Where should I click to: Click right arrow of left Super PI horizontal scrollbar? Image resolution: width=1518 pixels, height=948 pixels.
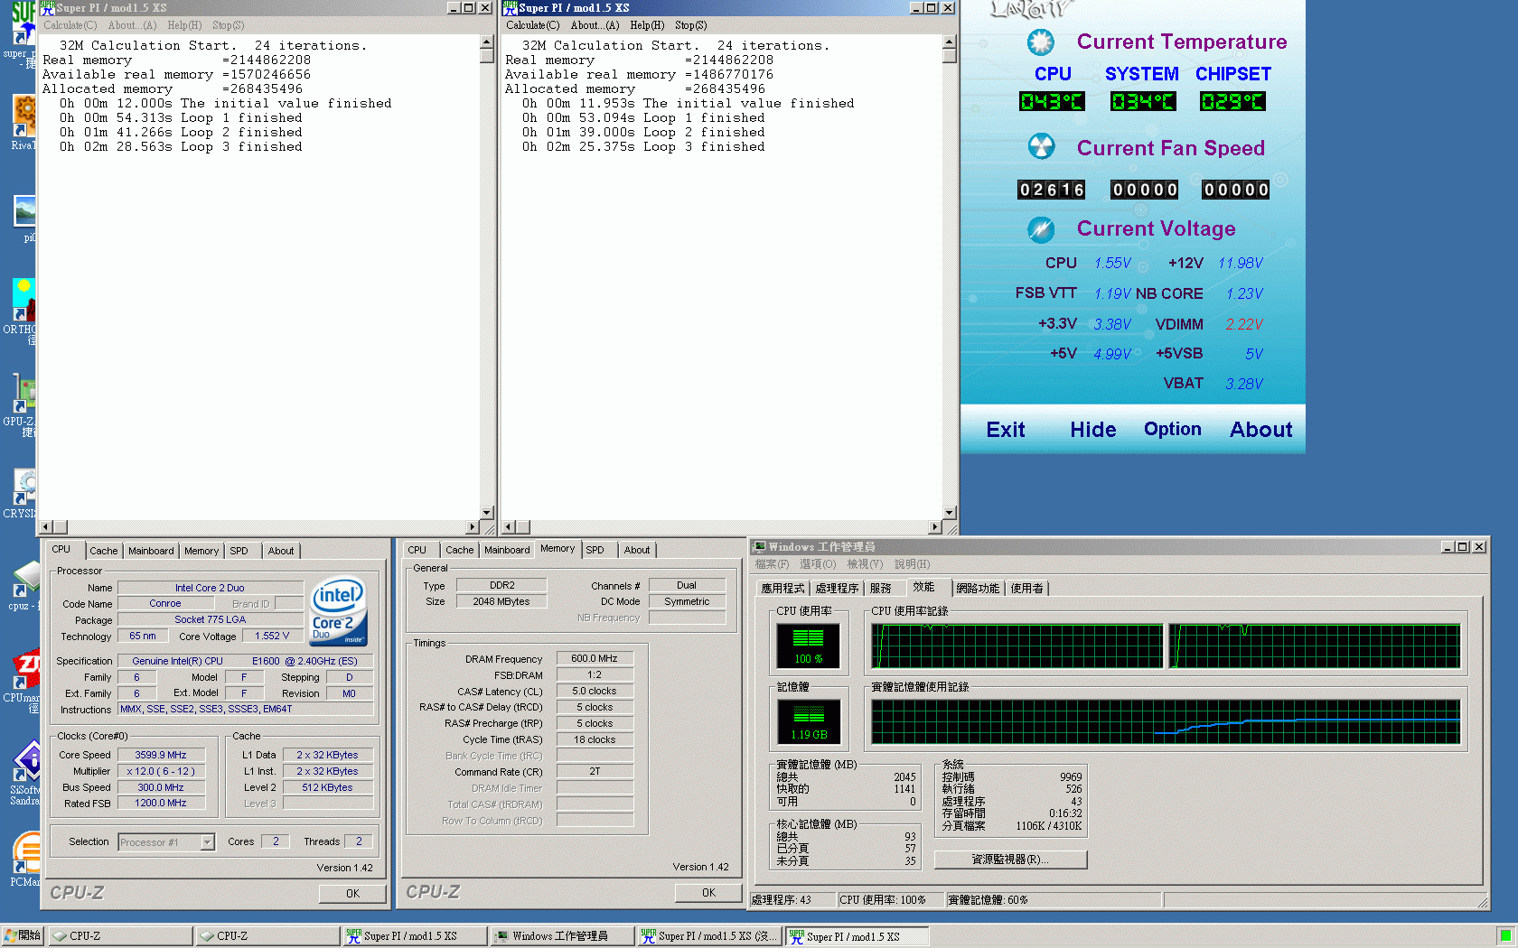(x=473, y=526)
